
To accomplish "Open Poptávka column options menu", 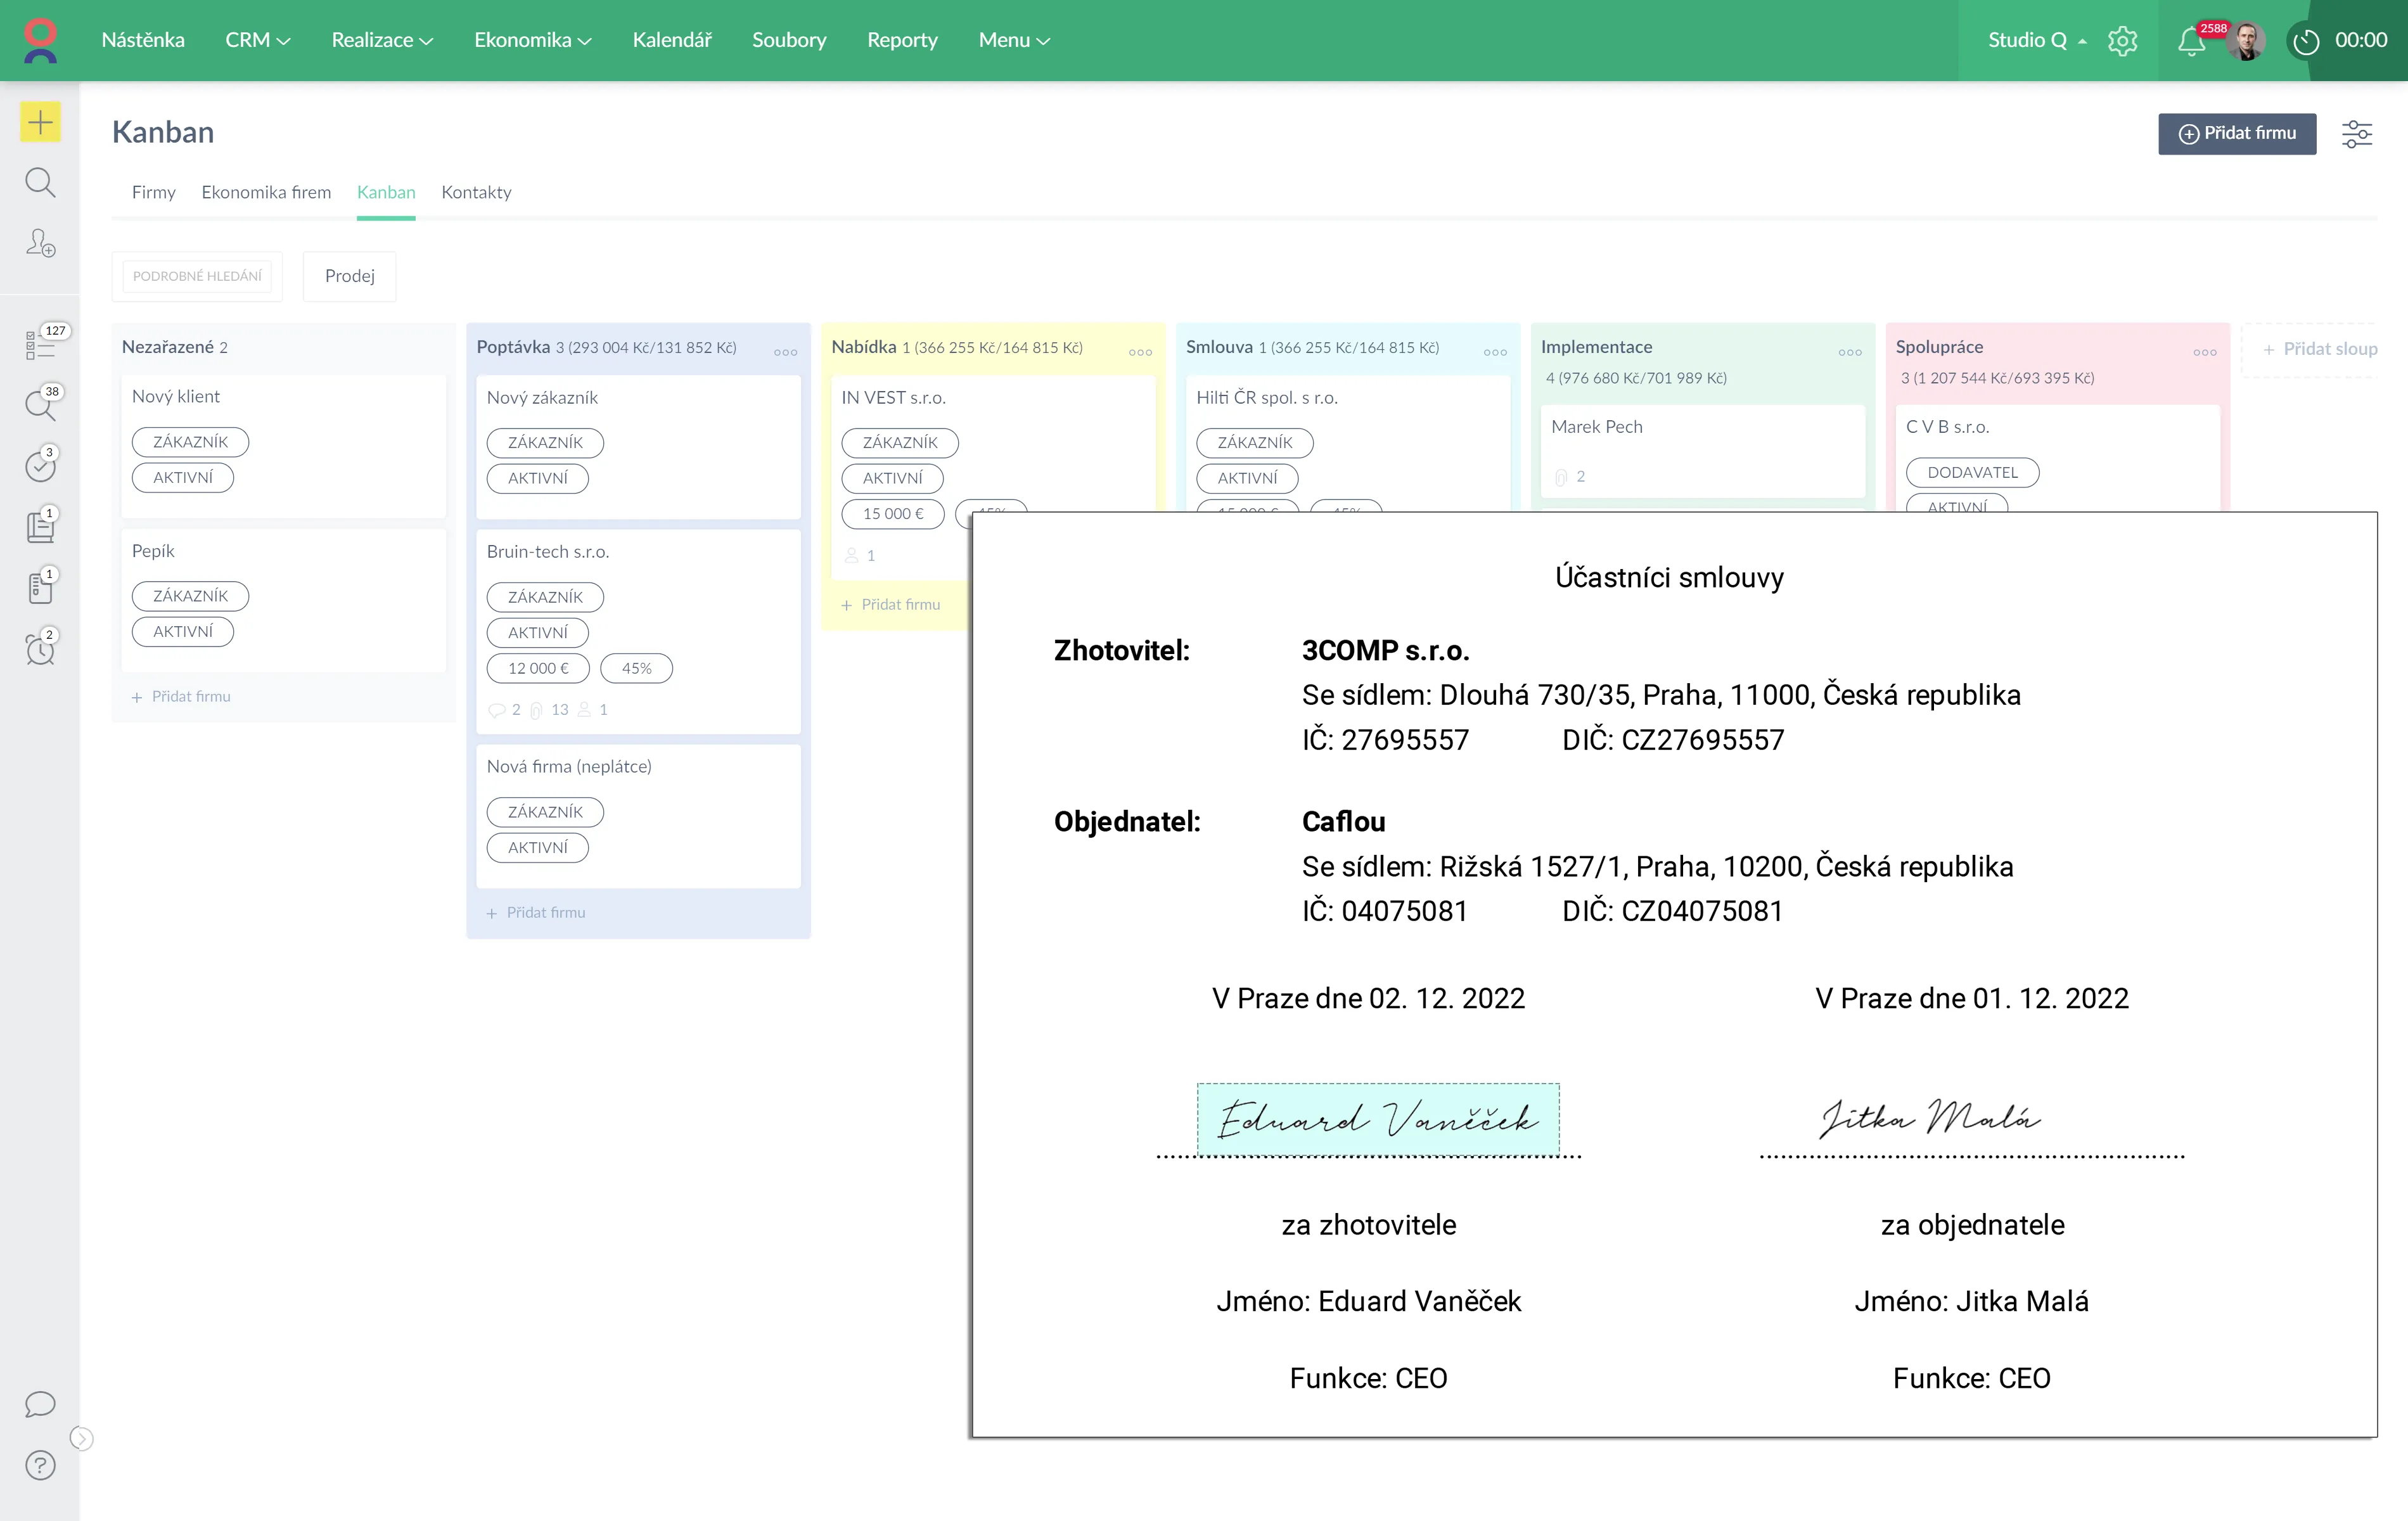I will tap(785, 352).
